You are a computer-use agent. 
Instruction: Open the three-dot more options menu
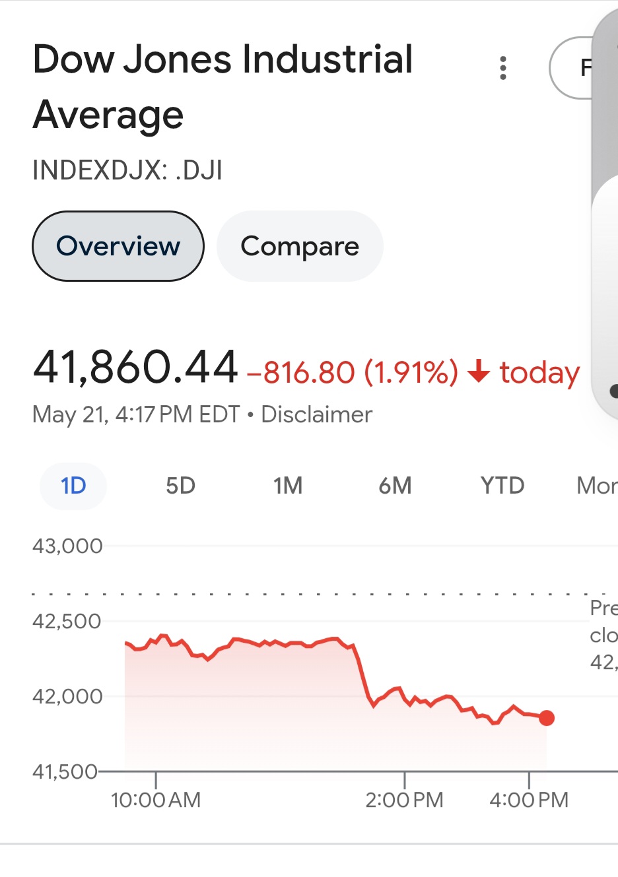click(x=503, y=68)
